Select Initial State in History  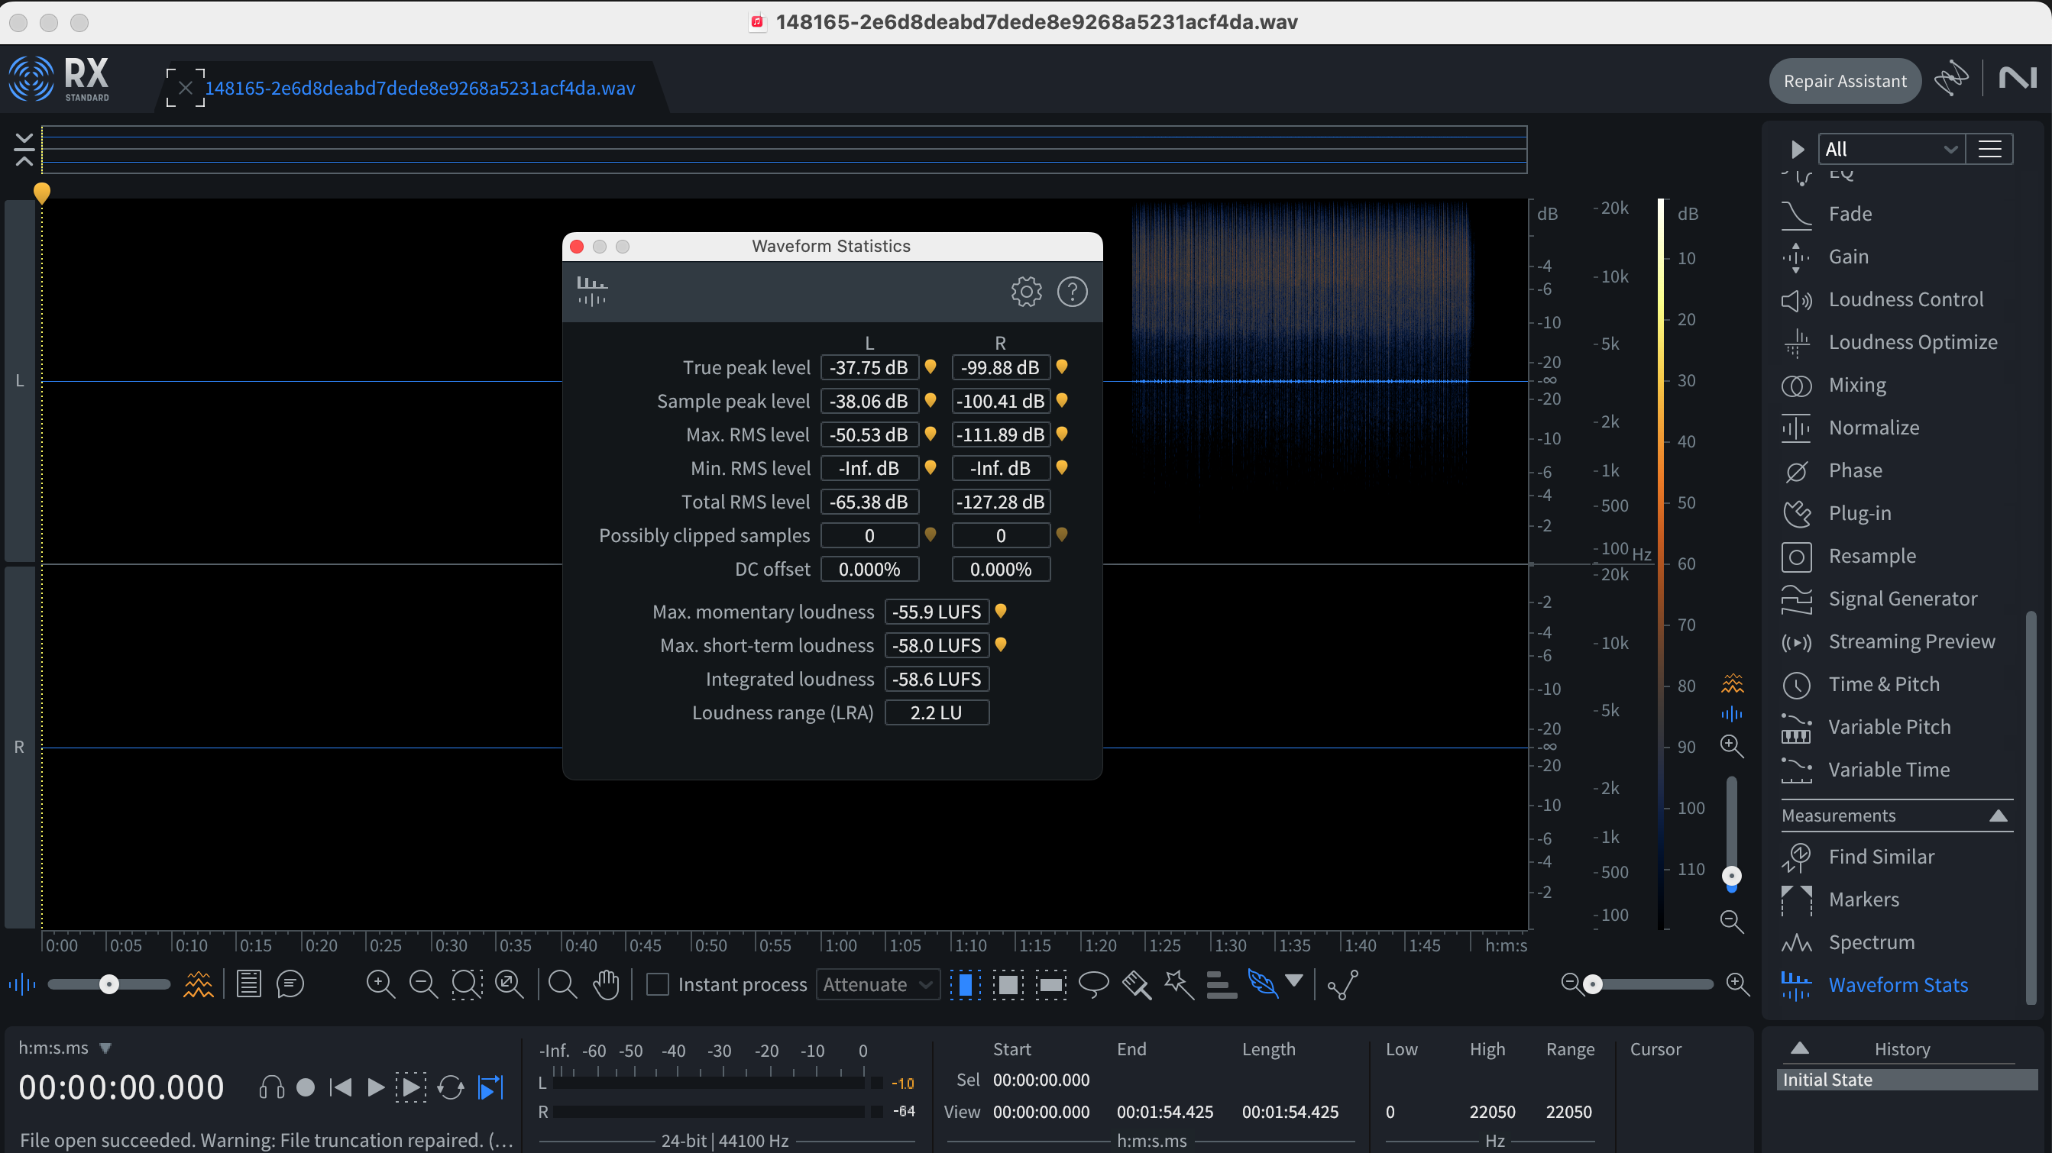(x=1906, y=1080)
